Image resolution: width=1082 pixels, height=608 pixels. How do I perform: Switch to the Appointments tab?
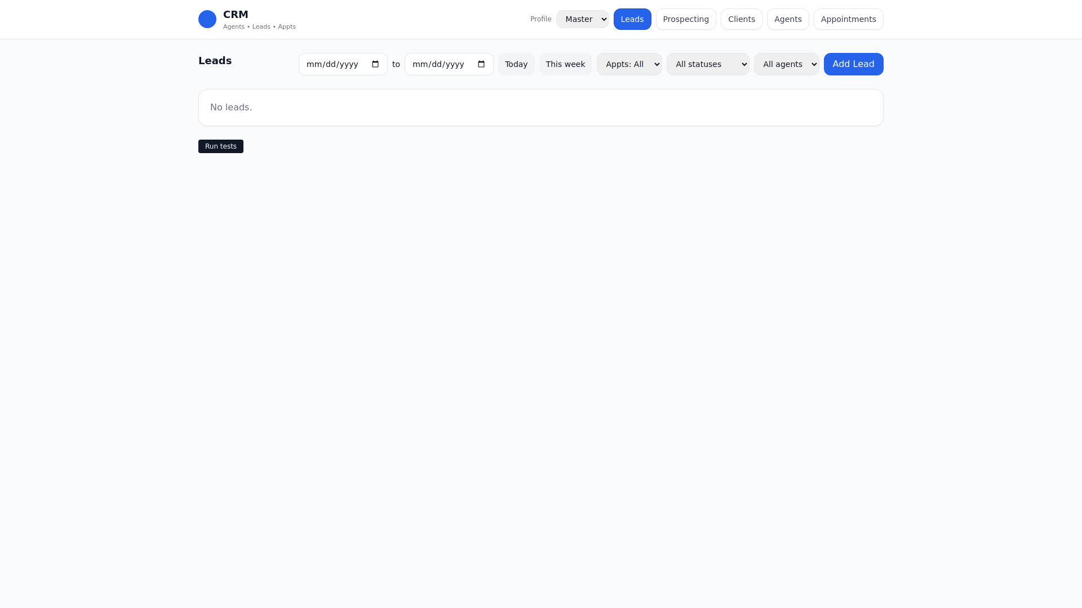click(848, 19)
